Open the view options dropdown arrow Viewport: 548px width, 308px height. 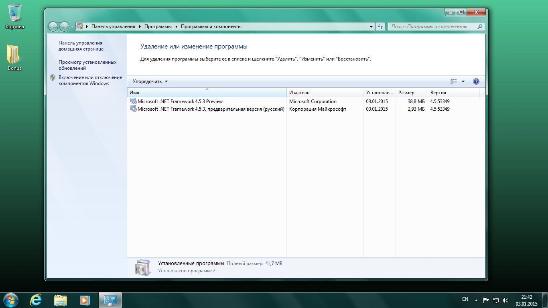(463, 81)
